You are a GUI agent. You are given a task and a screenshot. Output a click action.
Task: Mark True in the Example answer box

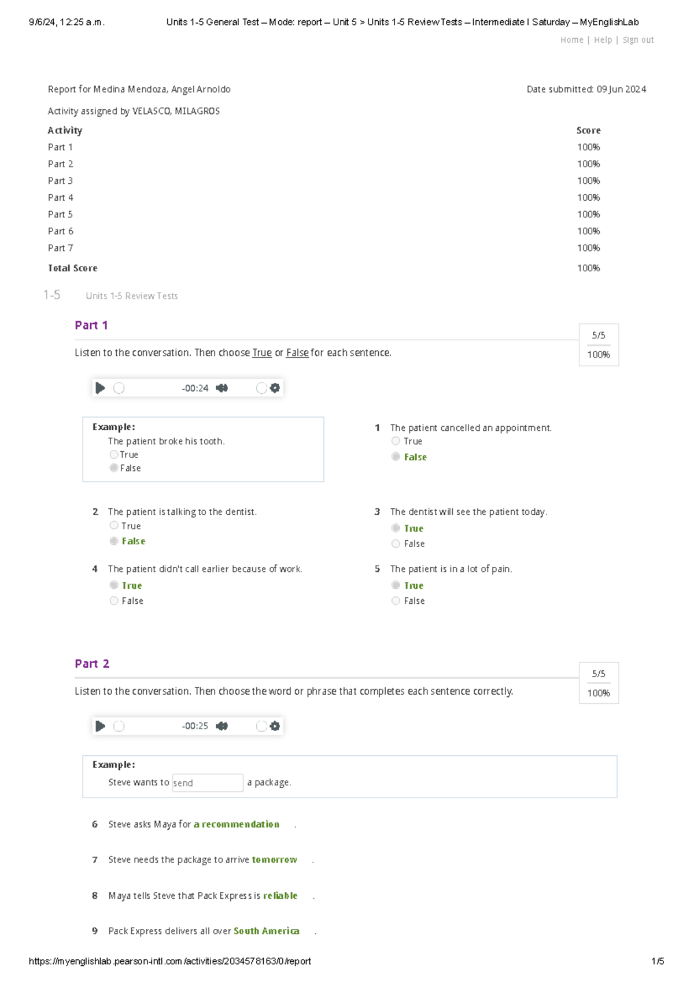(x=113, y=455)
